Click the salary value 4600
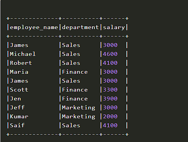Image resolution: width=188 pixels, height=142 pixels. 110,54
